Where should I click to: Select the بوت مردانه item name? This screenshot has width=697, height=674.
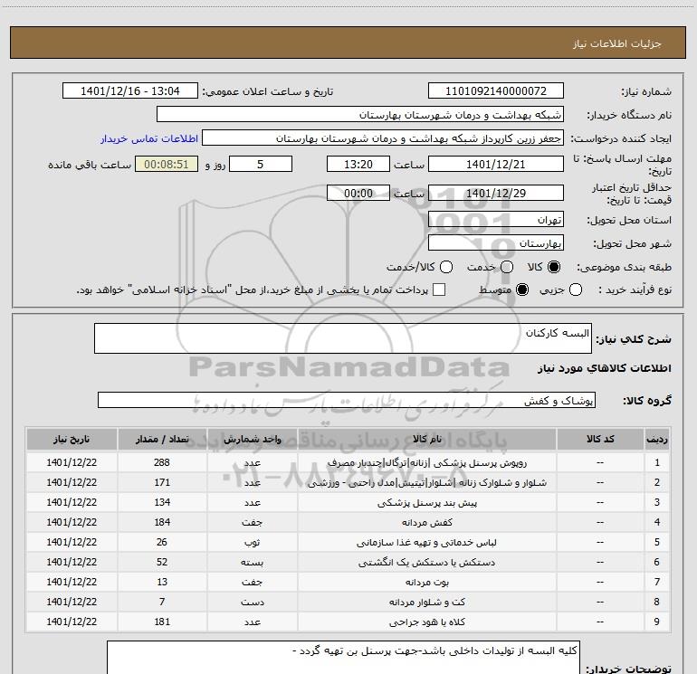click(x=426, y=582)
